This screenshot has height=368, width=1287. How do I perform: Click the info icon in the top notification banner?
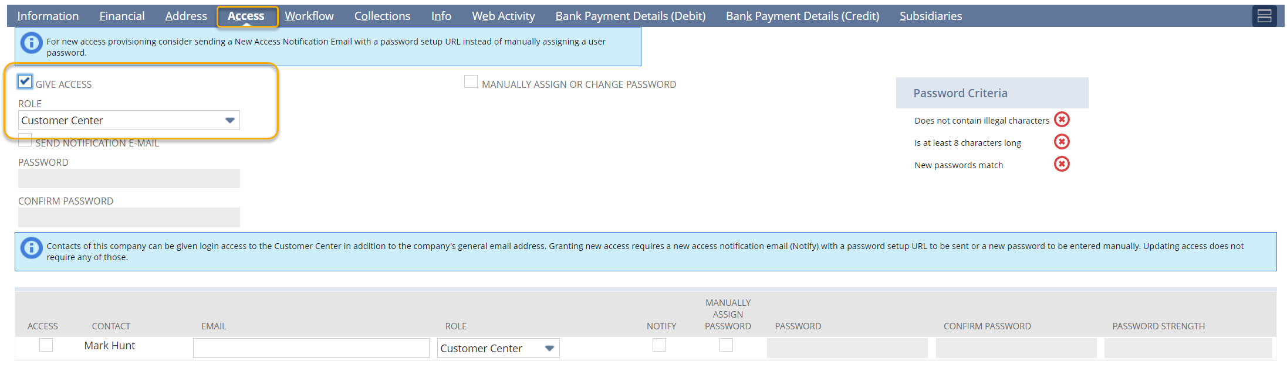(x=31, y=43)
